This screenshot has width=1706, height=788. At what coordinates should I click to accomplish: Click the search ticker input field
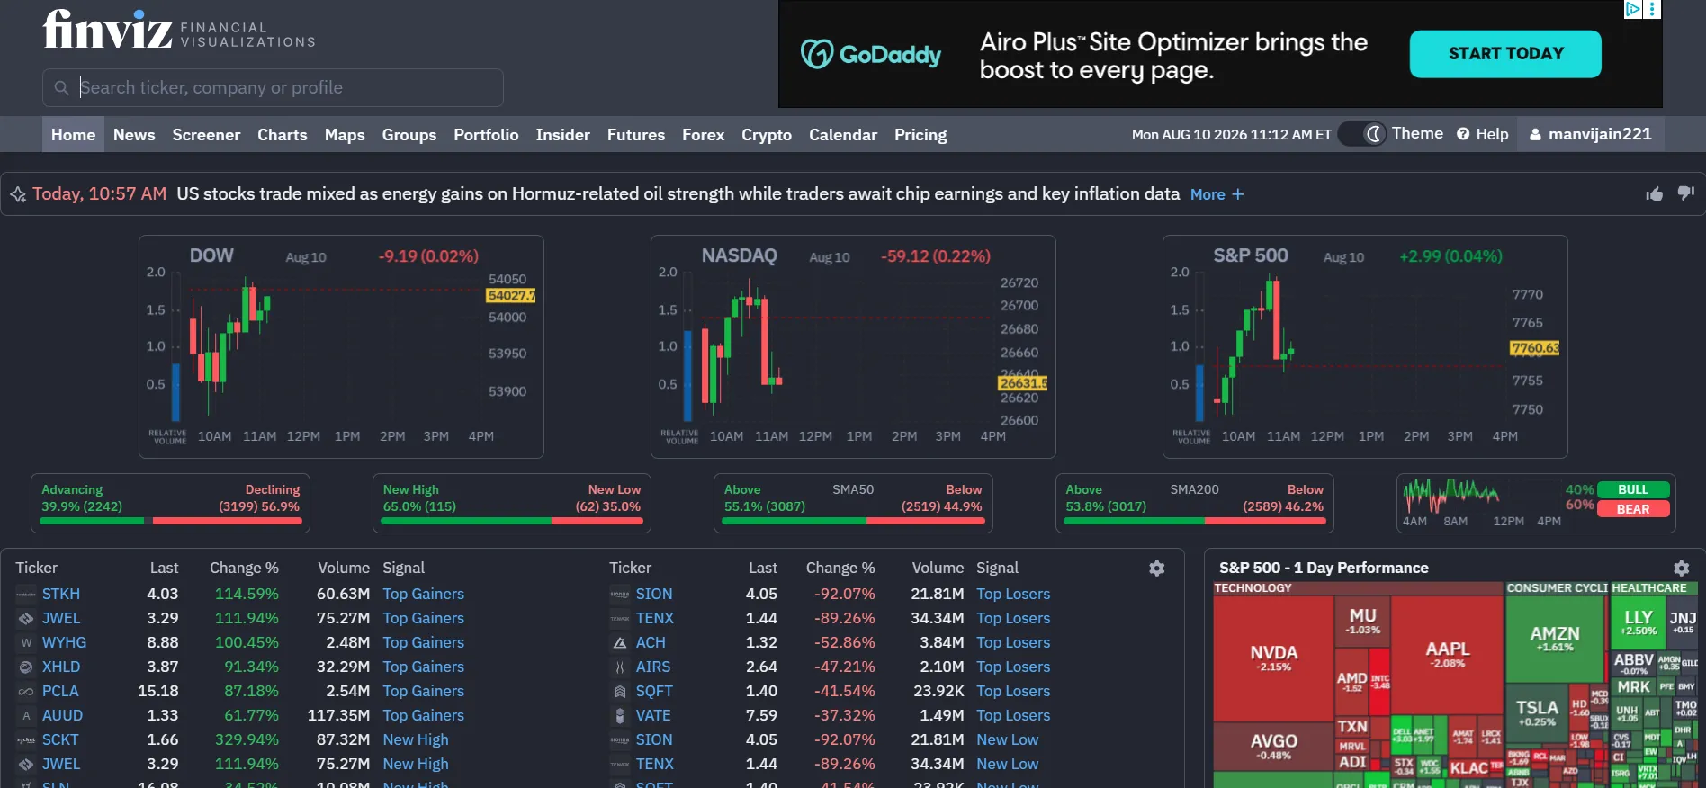pyautogui.click(x=273, y=88)
